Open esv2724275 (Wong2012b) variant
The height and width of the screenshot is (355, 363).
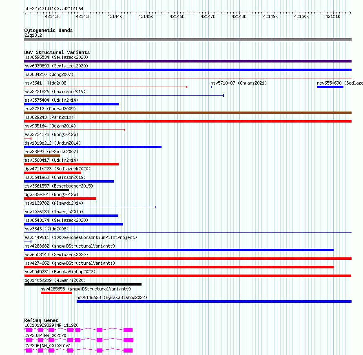pos(51,134)
